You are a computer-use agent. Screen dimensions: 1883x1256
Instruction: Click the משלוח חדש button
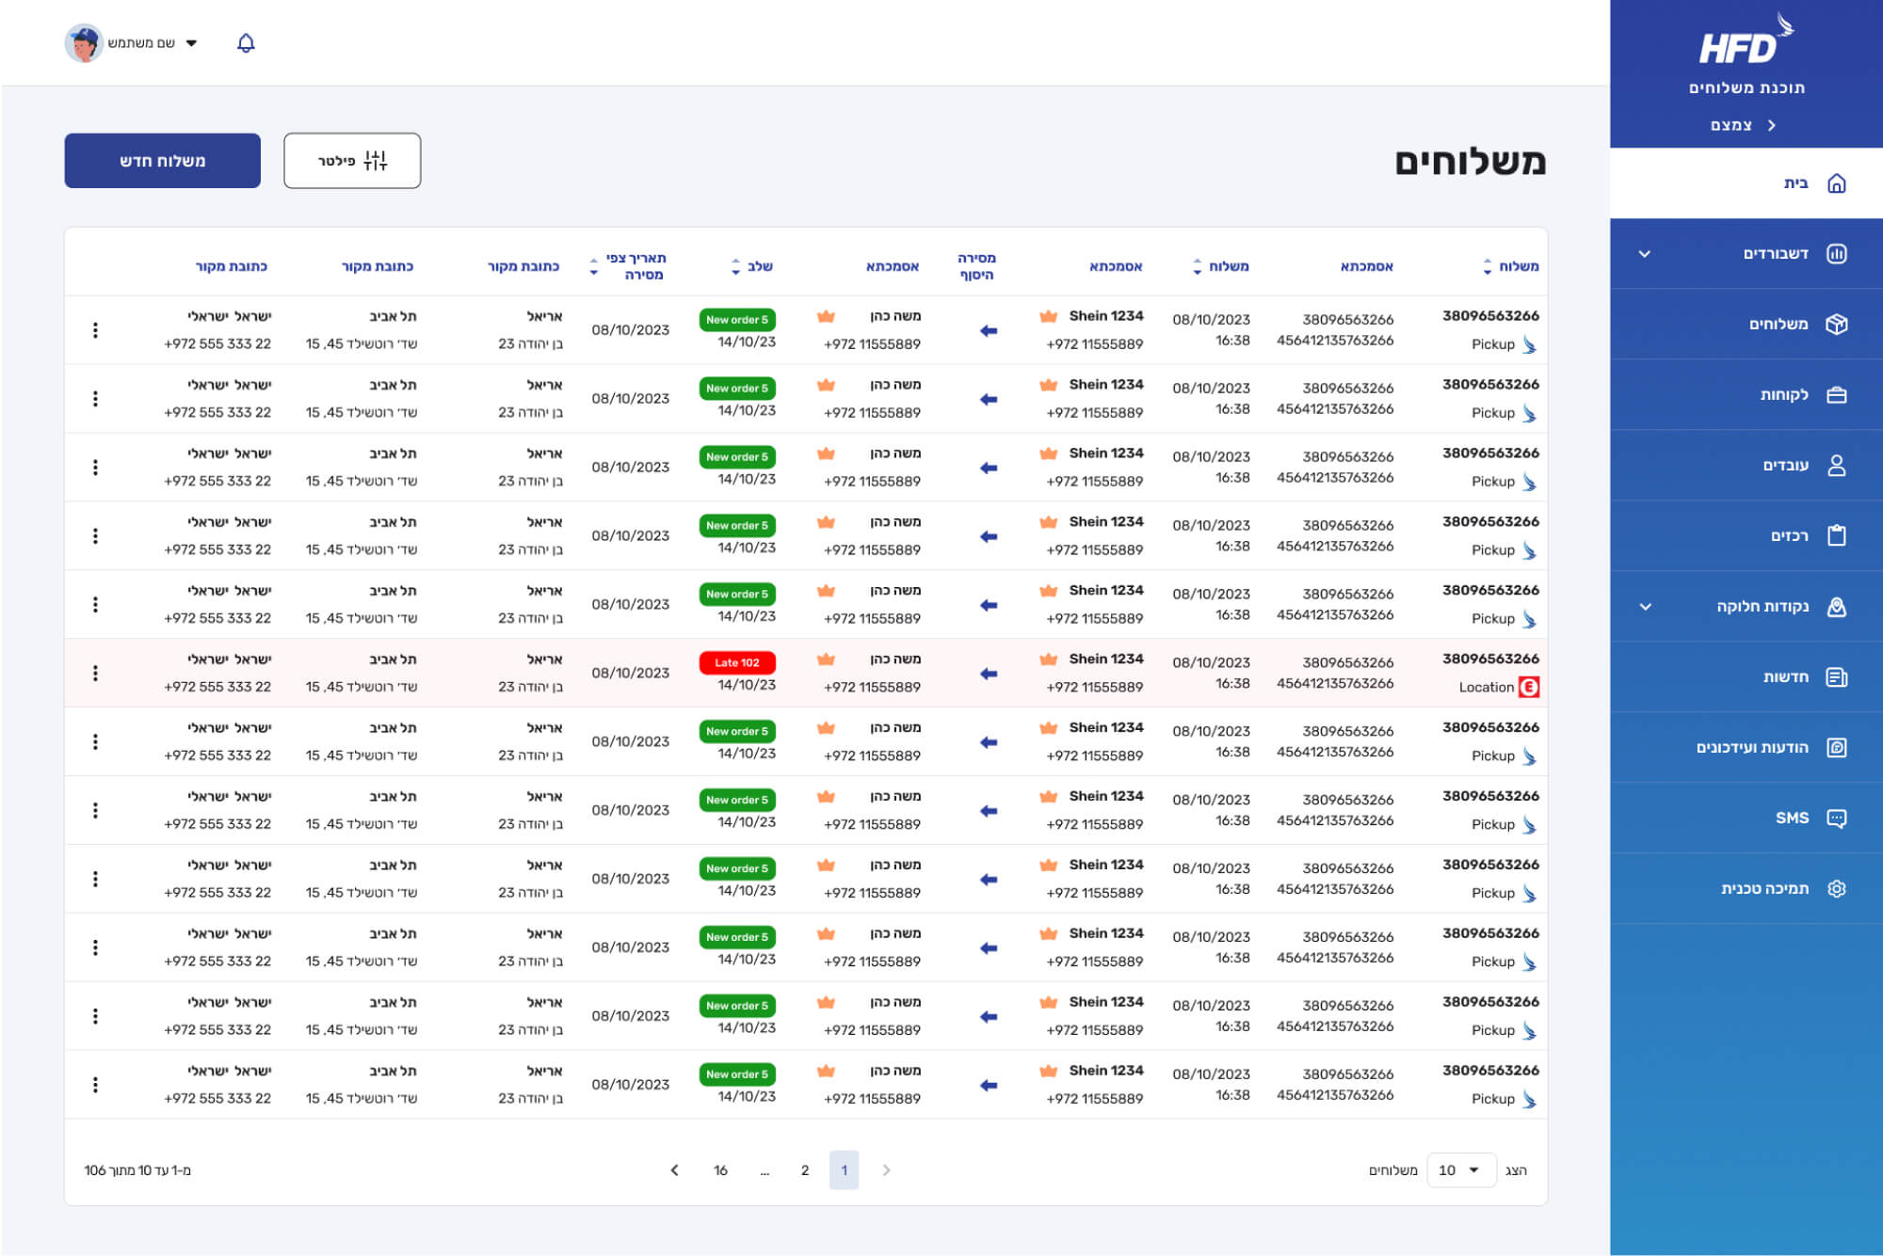click(162, 161)
